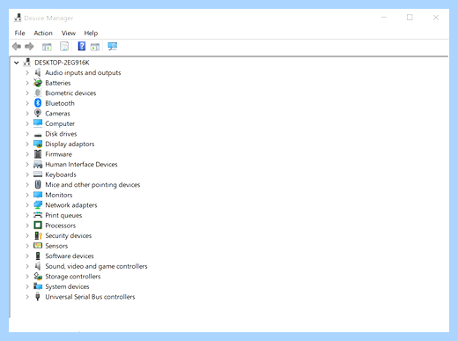Image resolution: width=458 pixels, height=341 pixels.
Task: Click the Bluetooth logo icon
Action: tap(38, 103)
